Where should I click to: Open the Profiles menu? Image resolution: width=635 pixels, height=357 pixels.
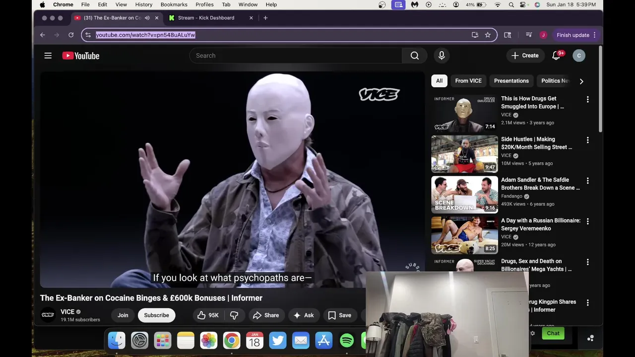204,4
